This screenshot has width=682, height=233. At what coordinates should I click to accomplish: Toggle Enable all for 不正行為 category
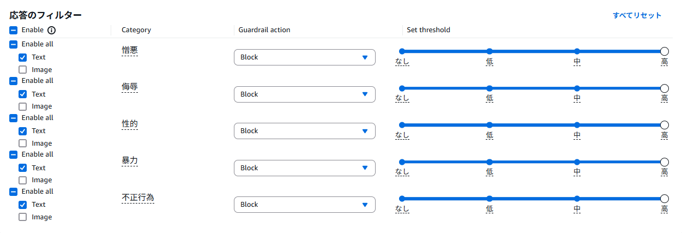pos(14,192)
